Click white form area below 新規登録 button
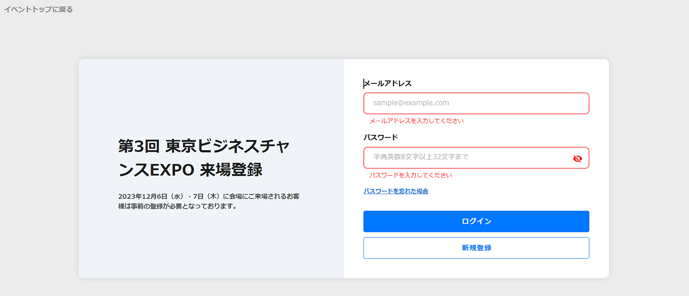 pyautogui.click(x=476, y=268)
